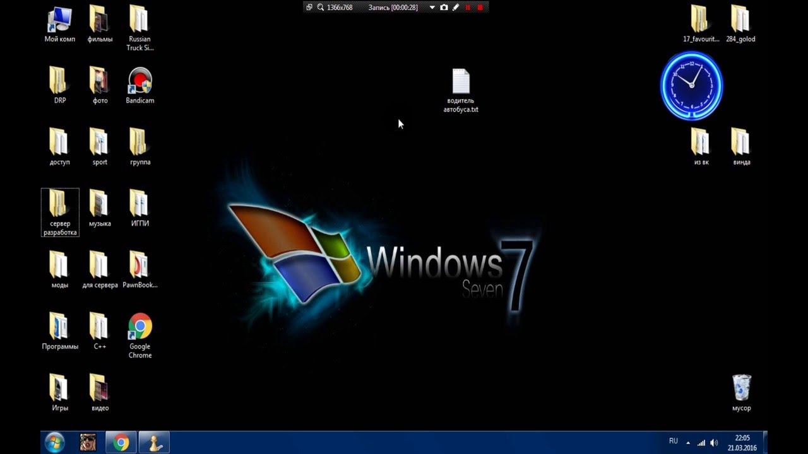This screenshot has width=808, height=454.
Task: Show hidden system tray icons
Action: click(x=688, y=443)
